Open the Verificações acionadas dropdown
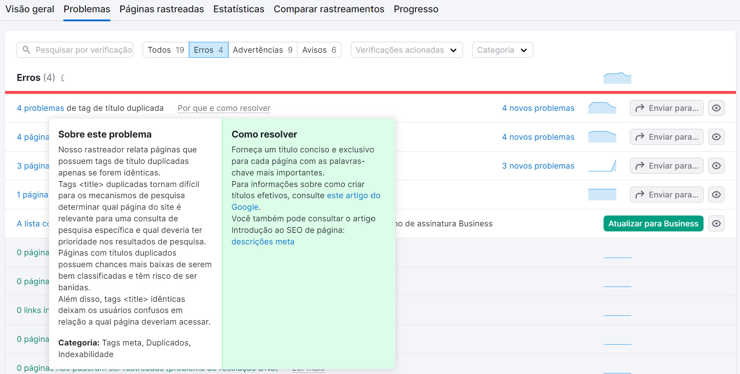The height and width of the screenshot is (374, 740). [406, 50]
